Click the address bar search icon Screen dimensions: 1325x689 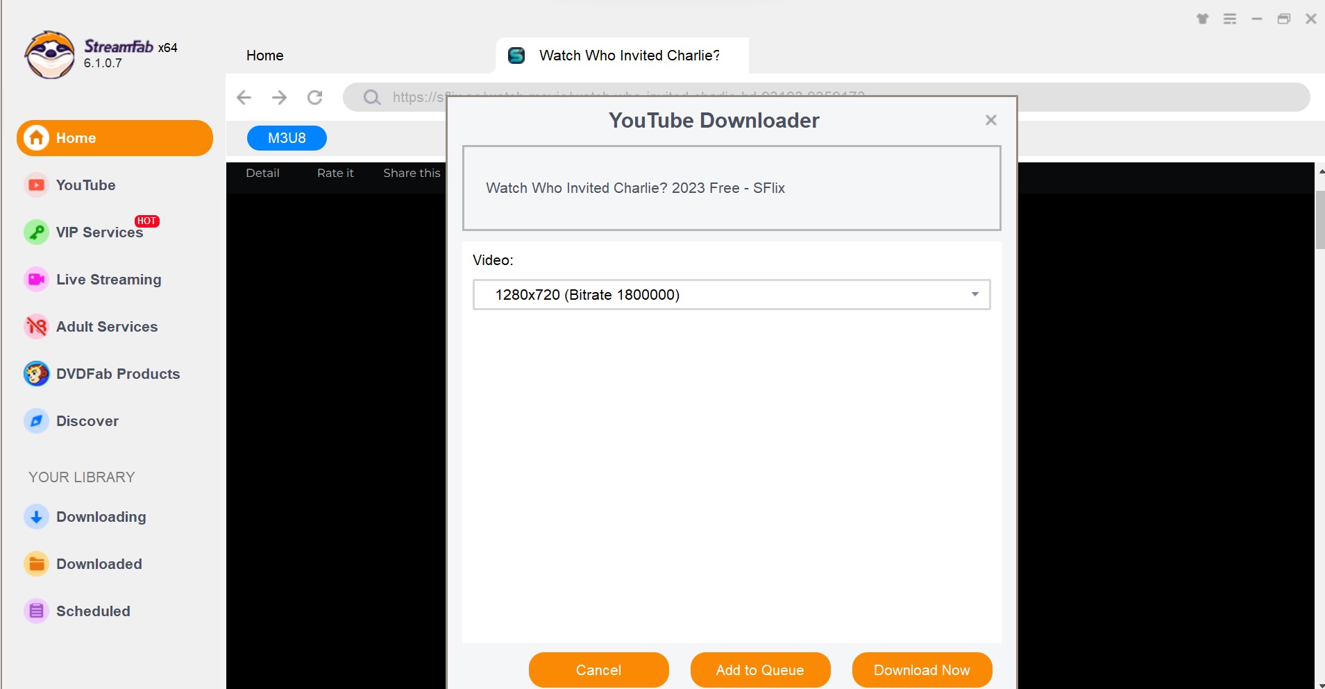[x=372, y=97]
